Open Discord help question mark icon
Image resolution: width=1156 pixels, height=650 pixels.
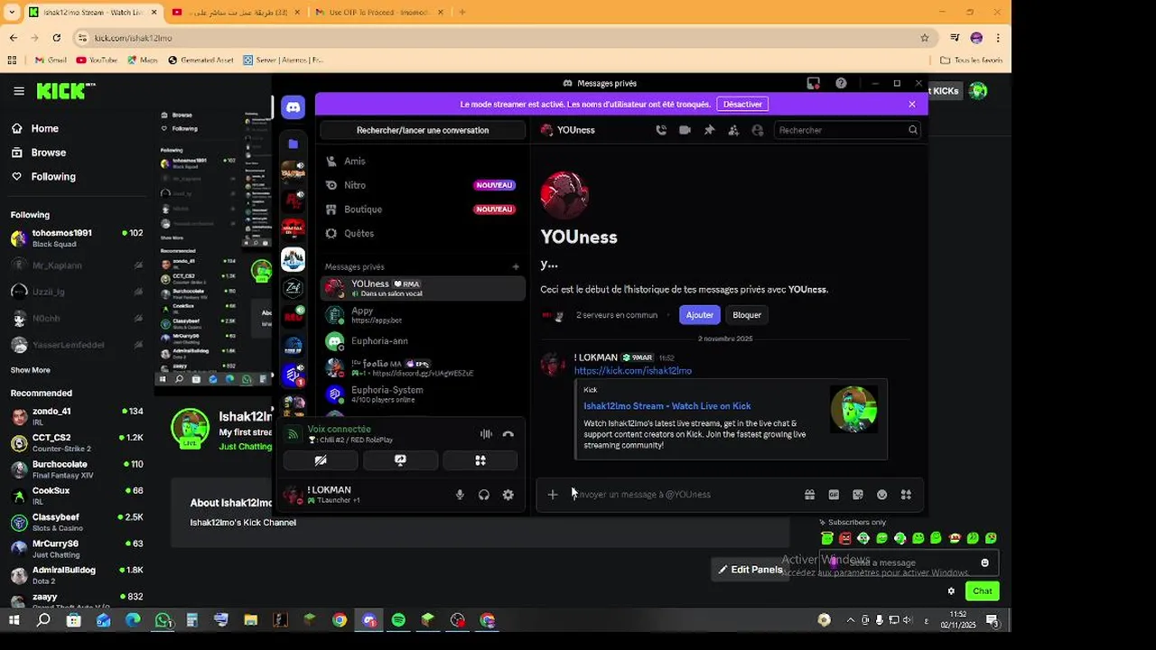coord(841,83)
